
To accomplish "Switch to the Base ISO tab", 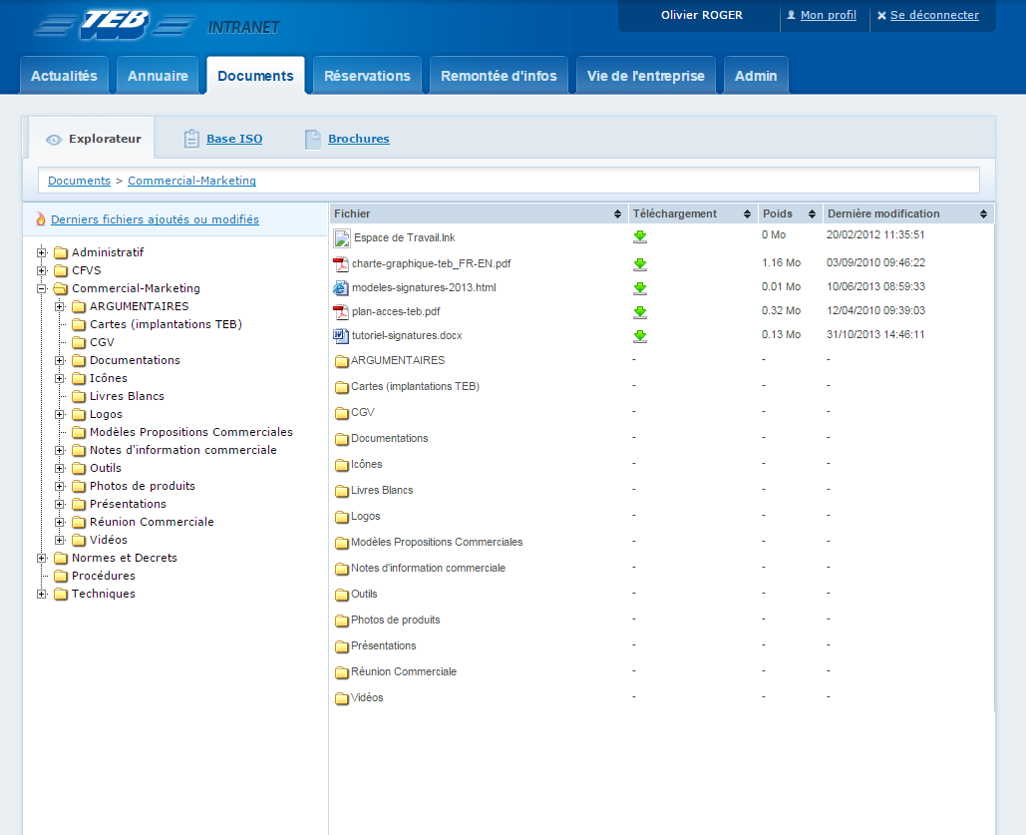I will coord(234,139).
